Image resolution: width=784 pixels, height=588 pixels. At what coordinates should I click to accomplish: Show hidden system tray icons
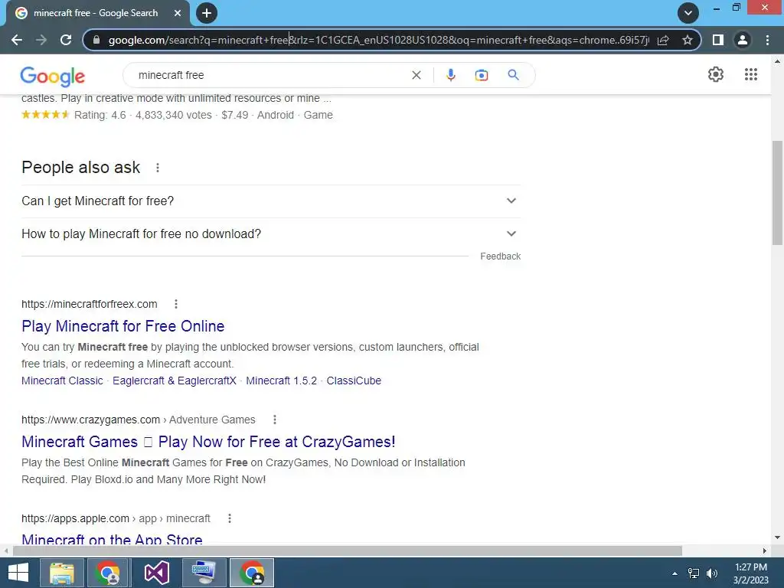pos(675,573)
